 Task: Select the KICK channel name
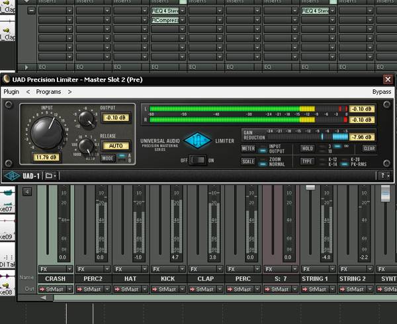click(168, 279)
